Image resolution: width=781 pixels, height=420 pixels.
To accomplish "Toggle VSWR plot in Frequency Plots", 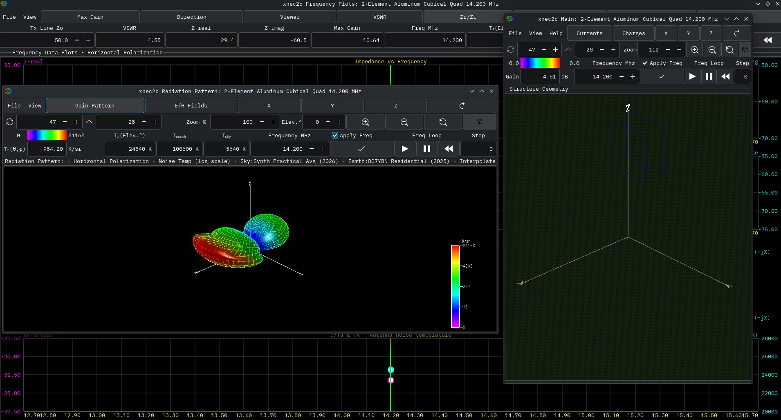I will tap(380, 17).
